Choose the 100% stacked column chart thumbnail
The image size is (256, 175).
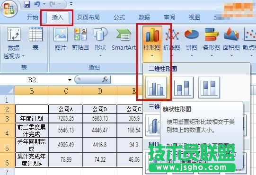[x=209, y=87]
